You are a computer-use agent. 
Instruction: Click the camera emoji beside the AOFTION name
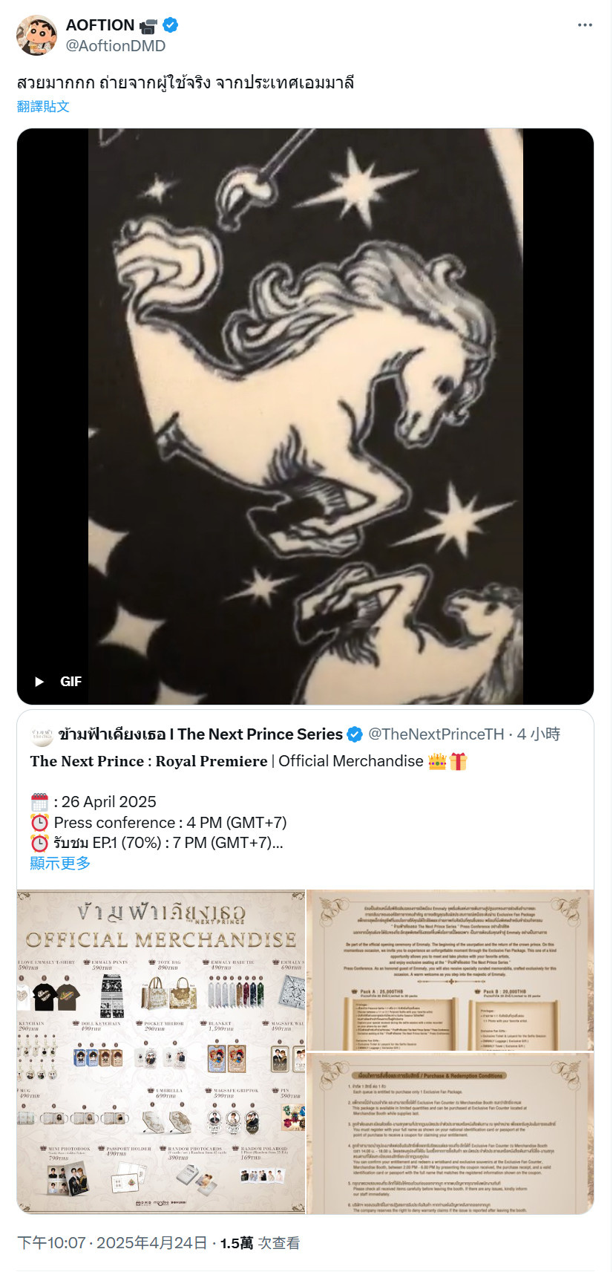click(x=148, y=26)
